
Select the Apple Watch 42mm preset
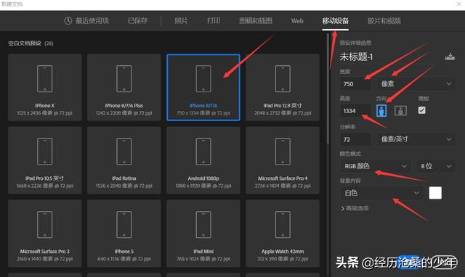click(x=283, y=233)
